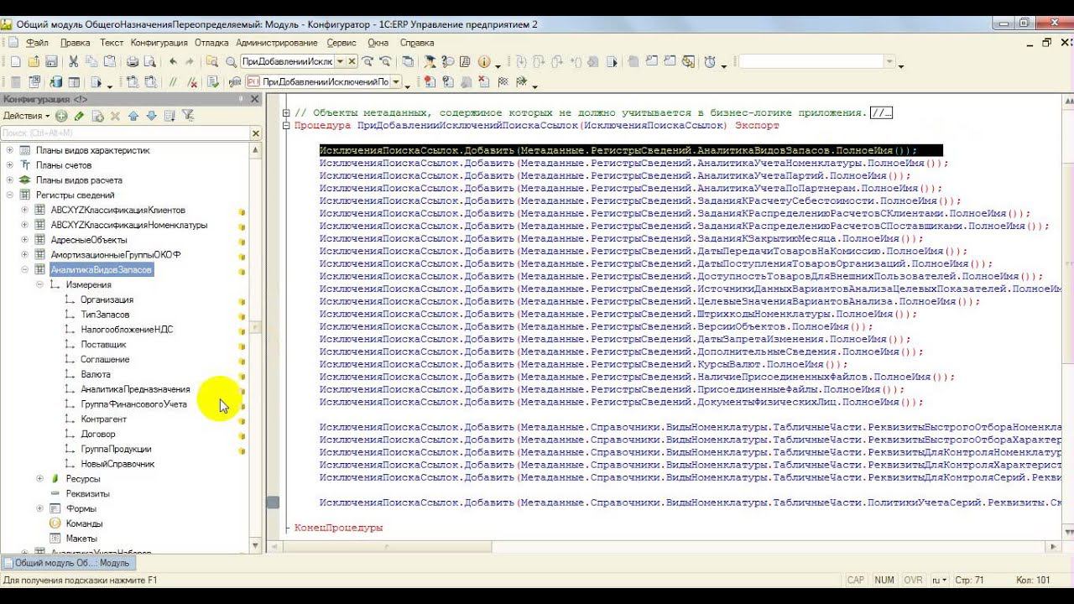
Task: Click the Undo arrow icon
Action: [173, 61]
